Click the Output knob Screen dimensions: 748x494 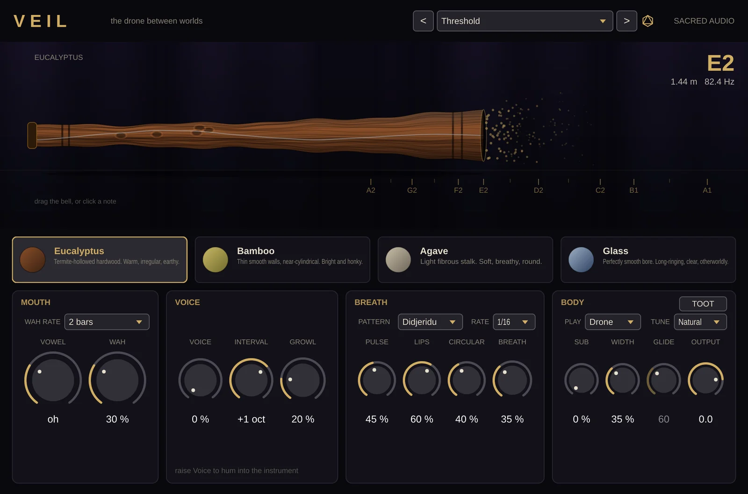tap(706, 380)
